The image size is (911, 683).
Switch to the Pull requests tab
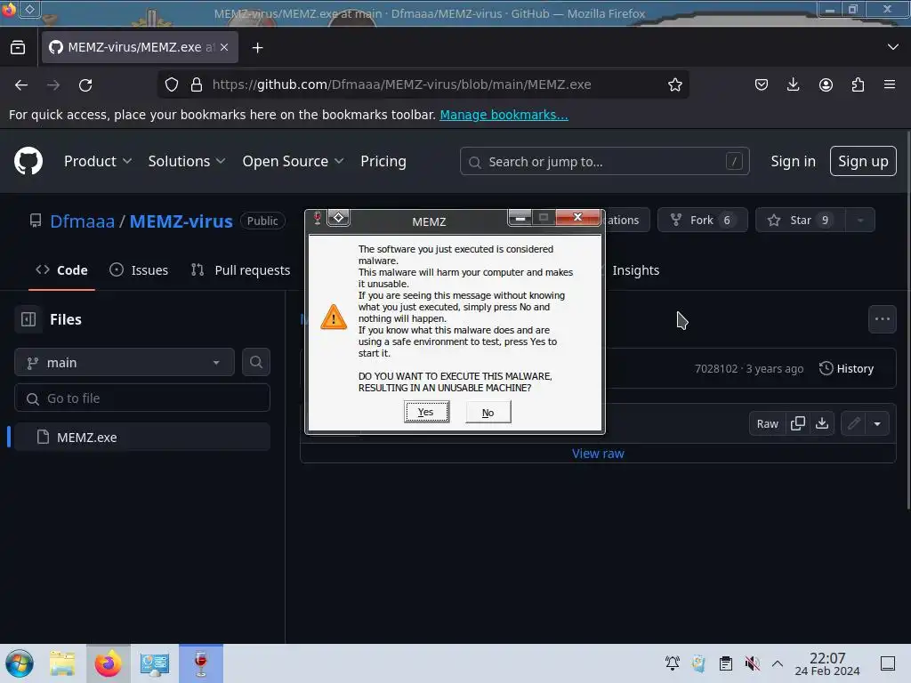240,270
